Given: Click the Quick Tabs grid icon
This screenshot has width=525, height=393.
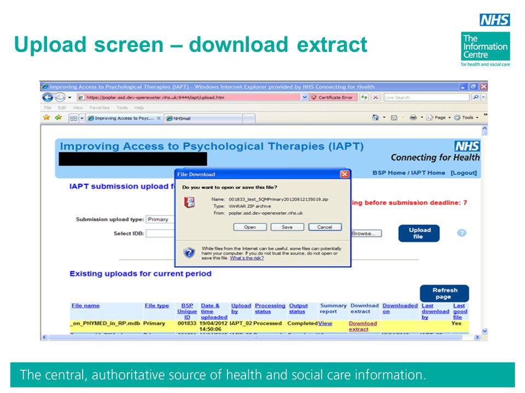Looking at the screenshot, I should click(73, 118).
